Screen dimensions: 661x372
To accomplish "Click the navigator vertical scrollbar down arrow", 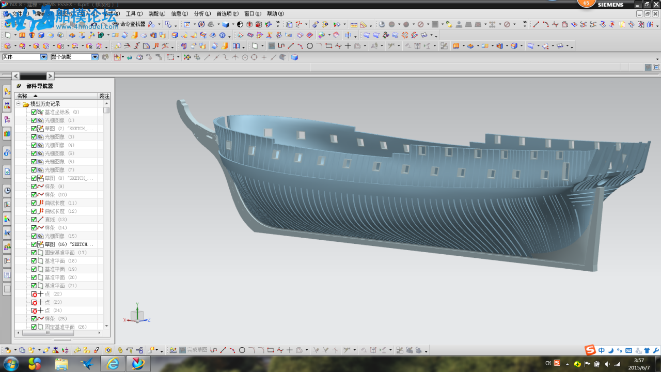I will click(x=106, y=326).
